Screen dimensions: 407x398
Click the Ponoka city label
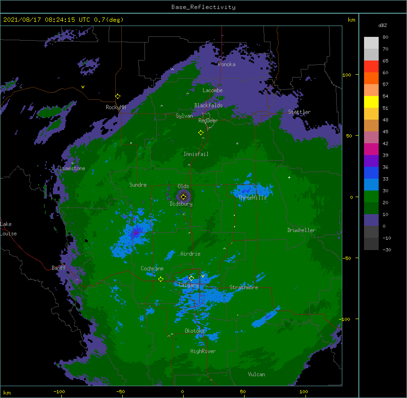click(227, 64)
